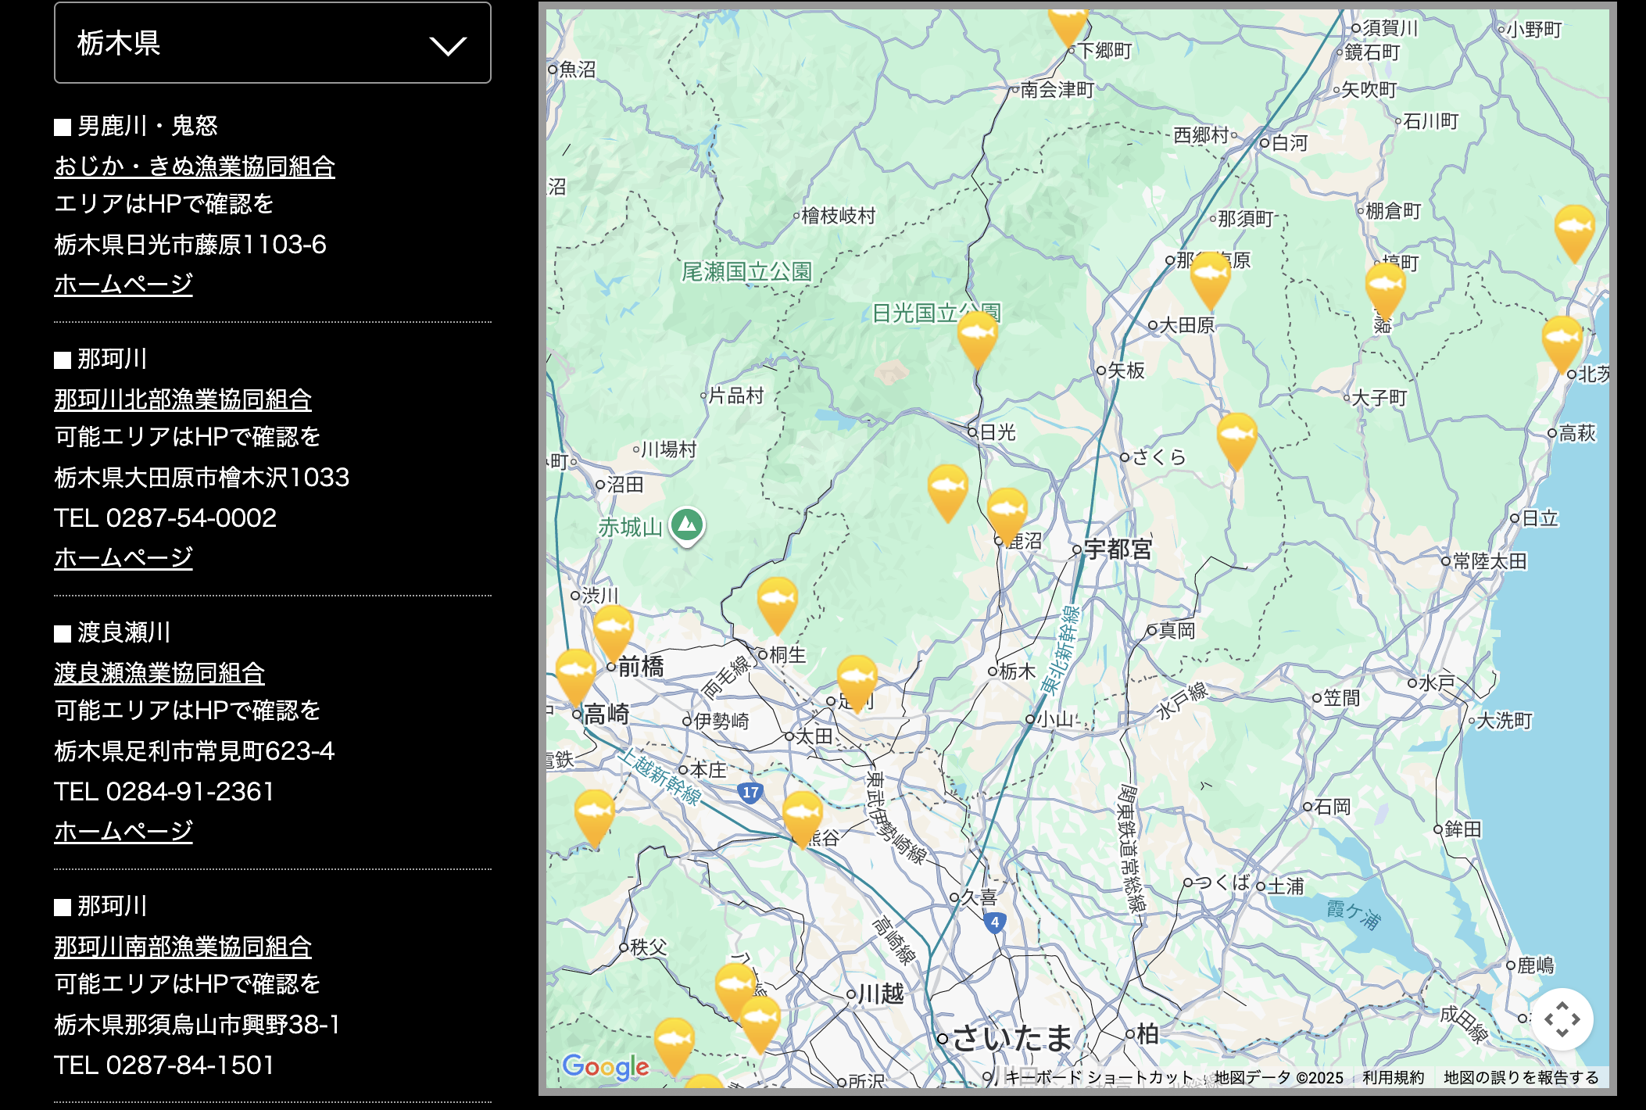This screenshot has height=1110, width=1646.
Task: Click fish marker near 日光国立公園
Action: pyautogui.click(x=977, y=336)
